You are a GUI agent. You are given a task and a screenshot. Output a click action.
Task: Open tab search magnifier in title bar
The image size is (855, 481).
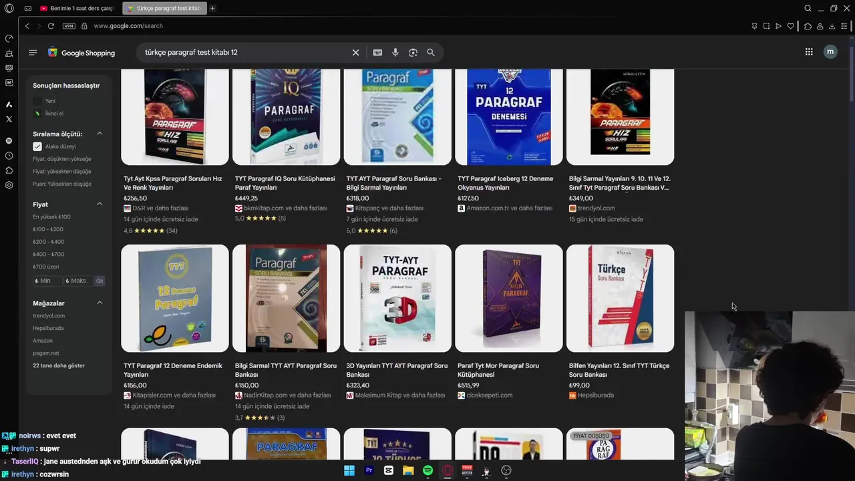pos(808,9)
